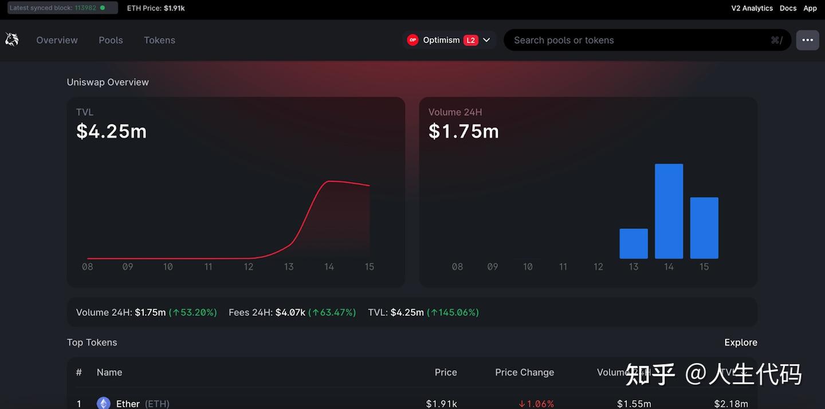Viewport: 825px width, 409px height.
Task: Click the Name column header
Action: (x=109, y=372)
